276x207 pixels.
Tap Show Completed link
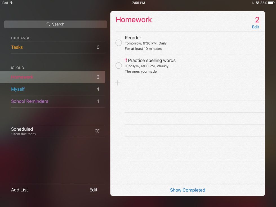(x=188, y=190)
